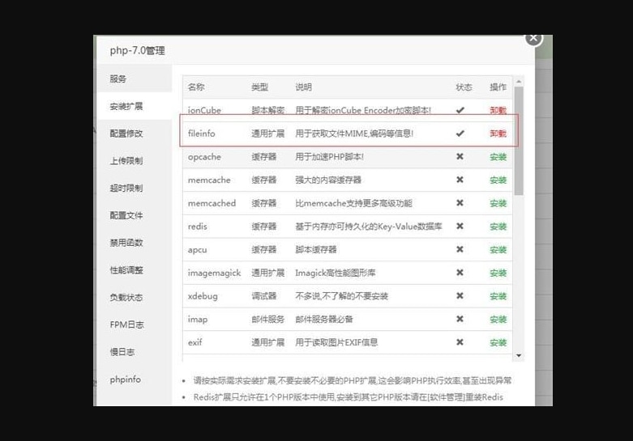
Task: Uninstall the fileinfo extension
Action: [x=498, y=134]
